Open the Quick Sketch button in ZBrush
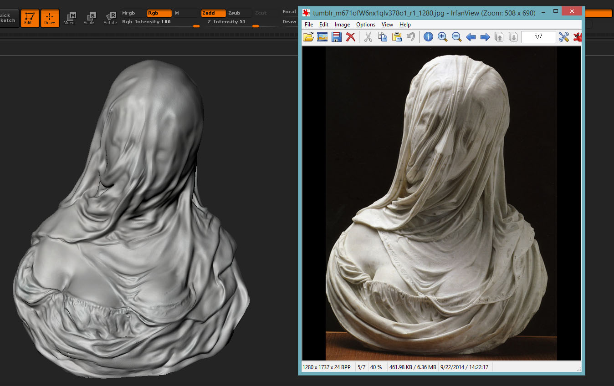This screenshot has width=614, height=386. click(9, 18)
